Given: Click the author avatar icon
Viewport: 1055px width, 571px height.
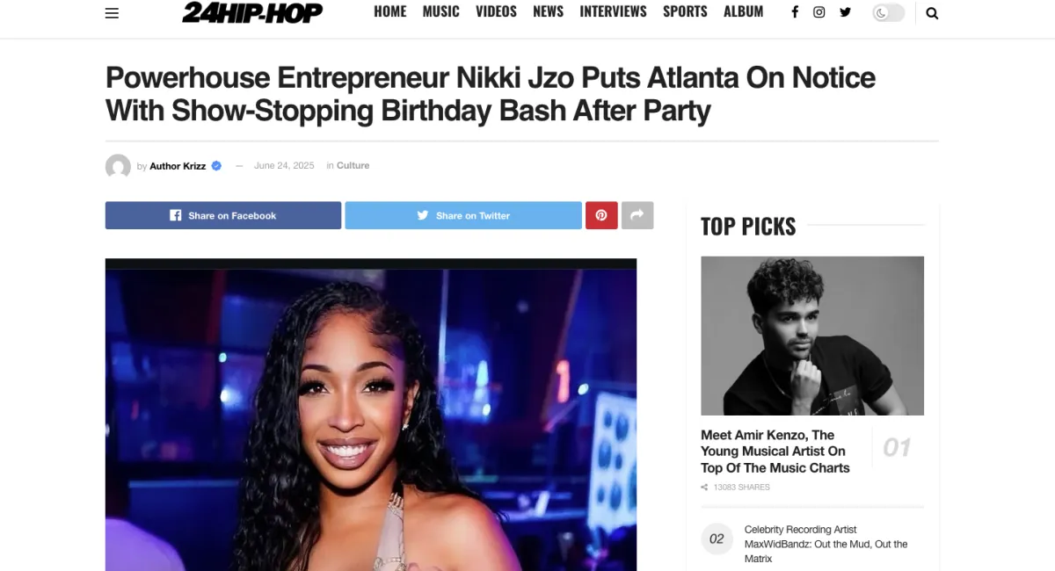Looking at the screenshot, I should (118, 166).
